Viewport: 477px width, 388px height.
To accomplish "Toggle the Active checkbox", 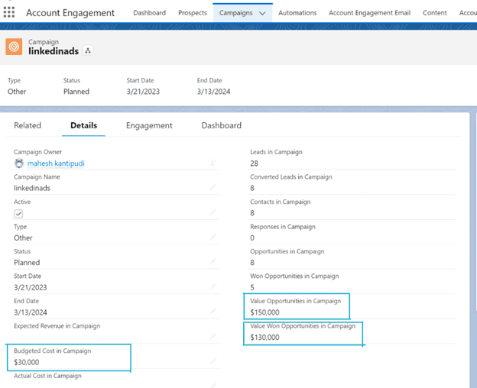I will click(18, 214).
